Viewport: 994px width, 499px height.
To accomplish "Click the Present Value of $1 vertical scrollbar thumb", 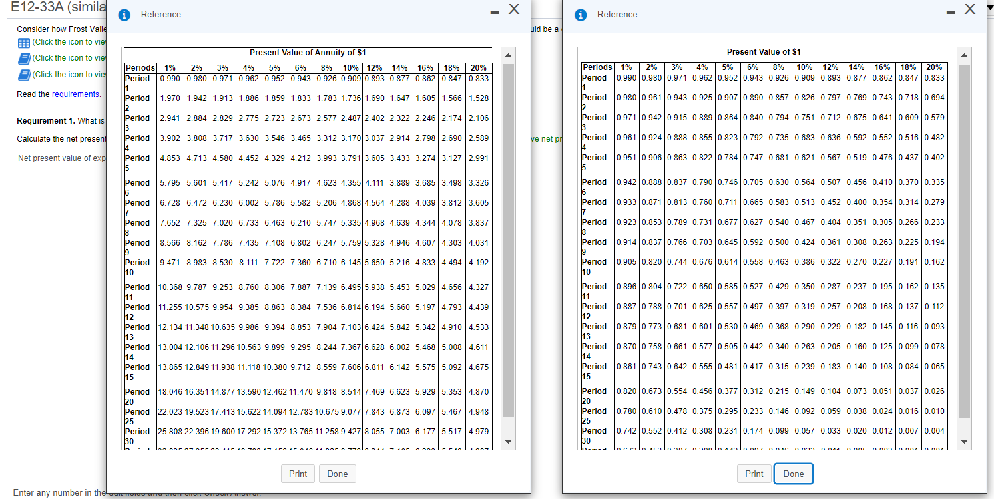I will pyautogui.click(x=965, y=240).
